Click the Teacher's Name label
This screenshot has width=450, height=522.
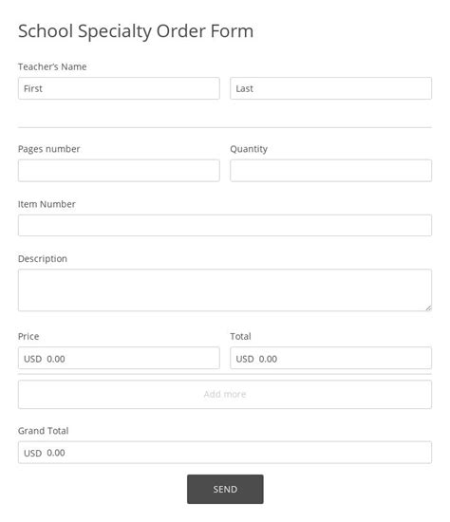click(x=52, y=66)
